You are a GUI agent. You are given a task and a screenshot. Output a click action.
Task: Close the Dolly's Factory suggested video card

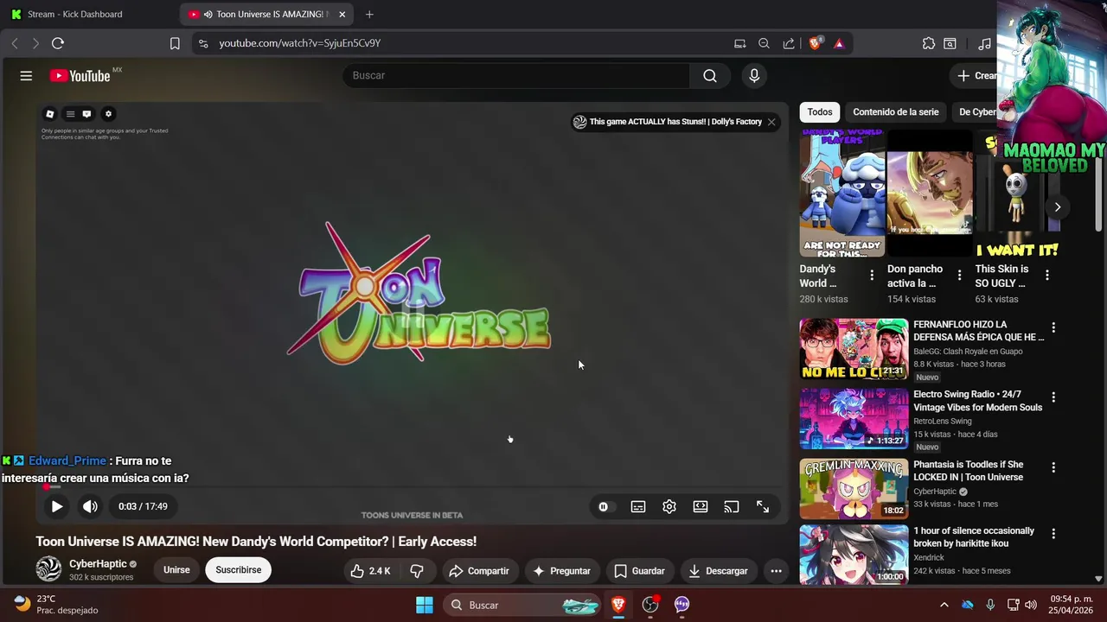(771, 122)
